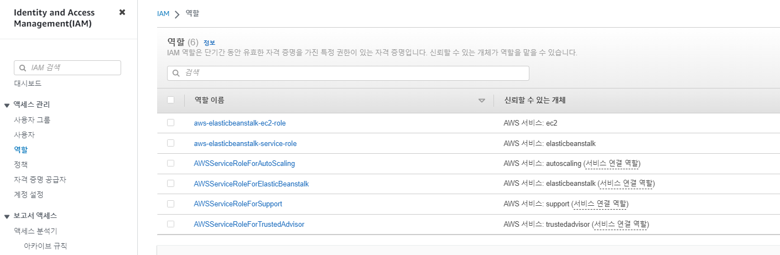Go to 정책 in the navigation menu
Image resolution: width=780 pixels, height=255 pixels.
(20, 164)
